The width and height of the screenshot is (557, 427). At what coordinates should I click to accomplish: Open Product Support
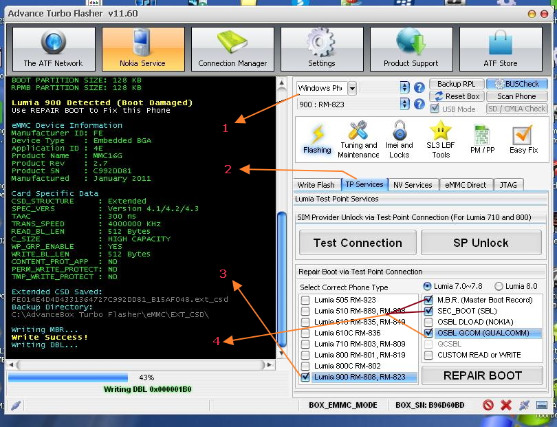click(411, 49)
